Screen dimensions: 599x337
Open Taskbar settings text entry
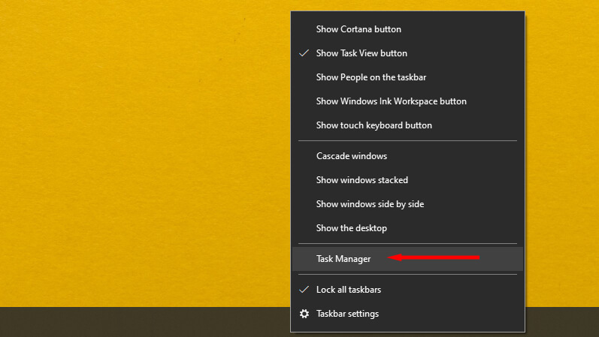(347, 314)
